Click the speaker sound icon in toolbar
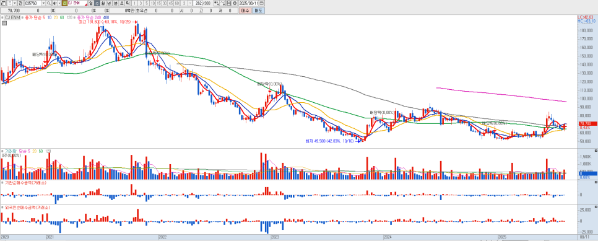This screenshot has height=241, width=598. tap(54, 3)
